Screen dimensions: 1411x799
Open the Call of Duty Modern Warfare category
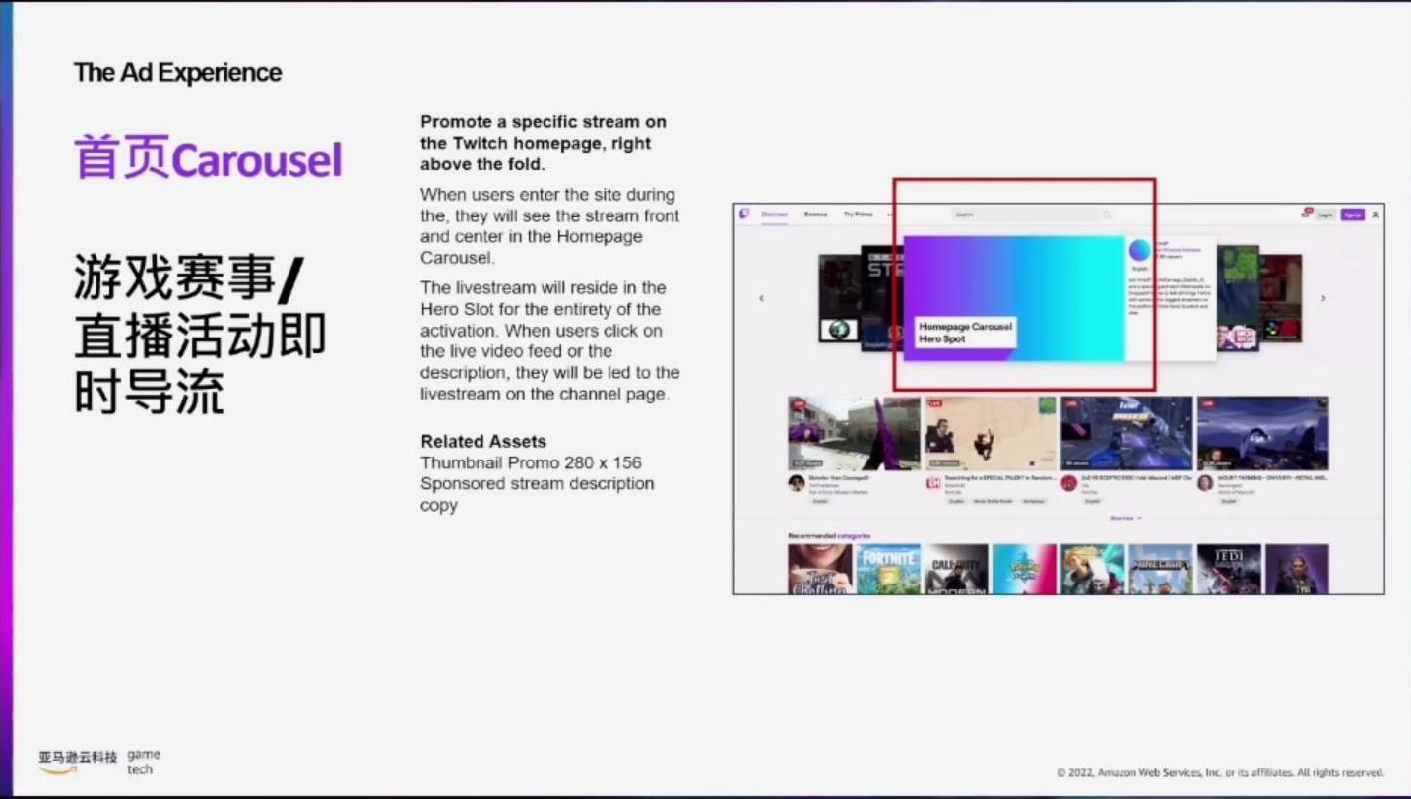click(956, 569)
